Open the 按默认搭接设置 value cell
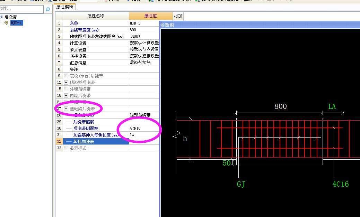This screenshot has height=217, width=360. point(144,56)
